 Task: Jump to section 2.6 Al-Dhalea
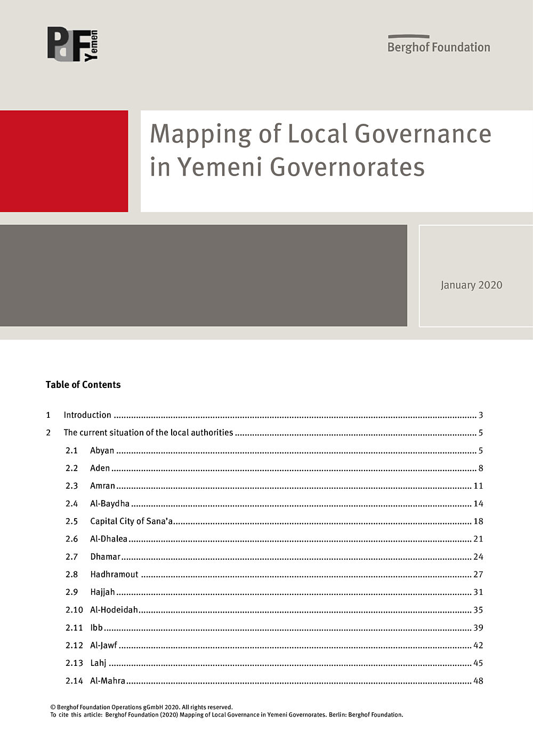[x=274, y=539]
